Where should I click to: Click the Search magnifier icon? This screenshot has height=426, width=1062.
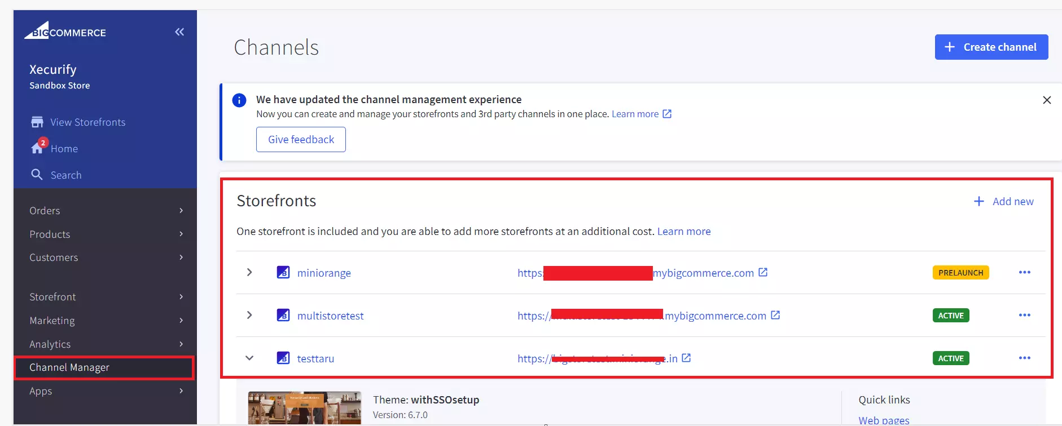(37, 175)
